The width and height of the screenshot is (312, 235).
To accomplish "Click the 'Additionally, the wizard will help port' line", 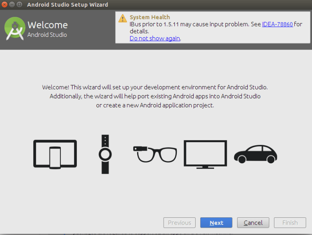I will 155,96.
